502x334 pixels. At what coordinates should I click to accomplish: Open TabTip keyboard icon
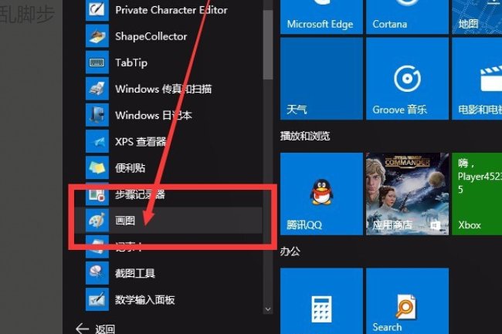click(x=97, y=62)
